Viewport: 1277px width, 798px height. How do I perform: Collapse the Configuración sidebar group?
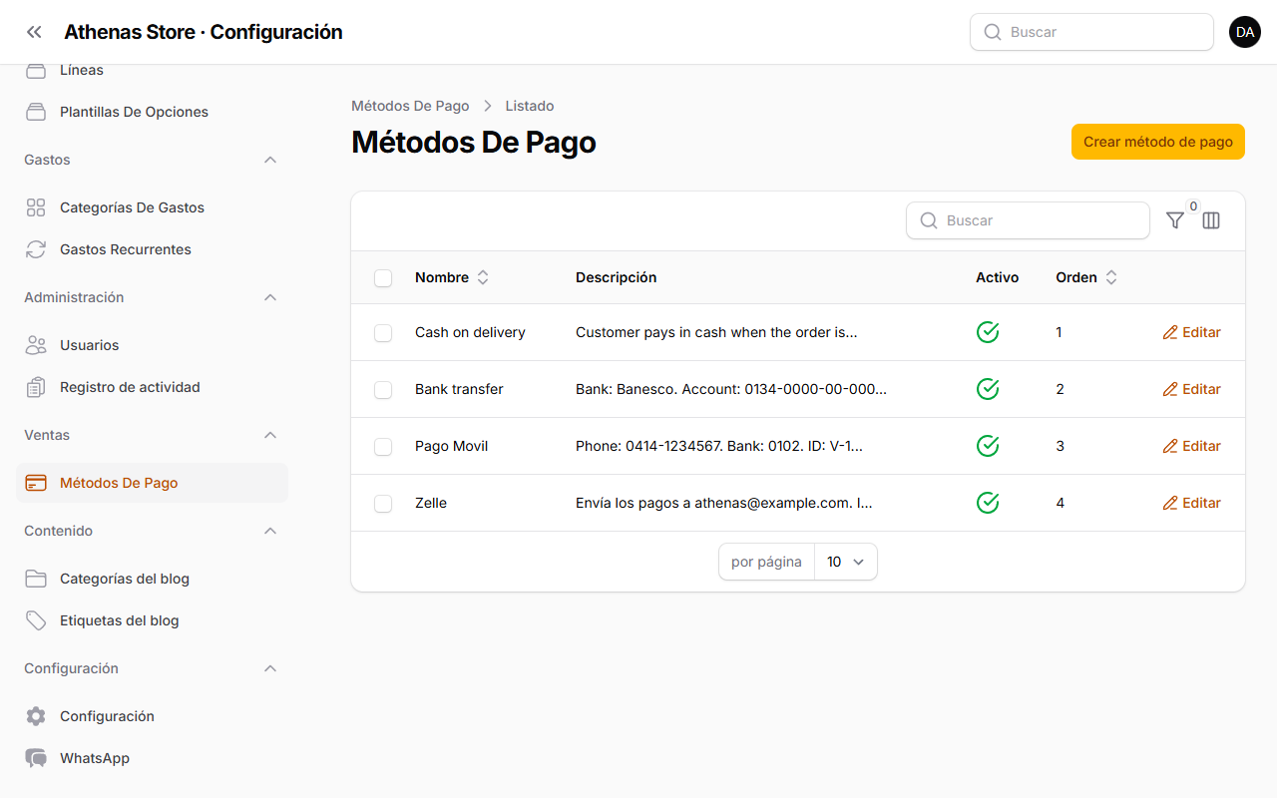tap(270, 668)
